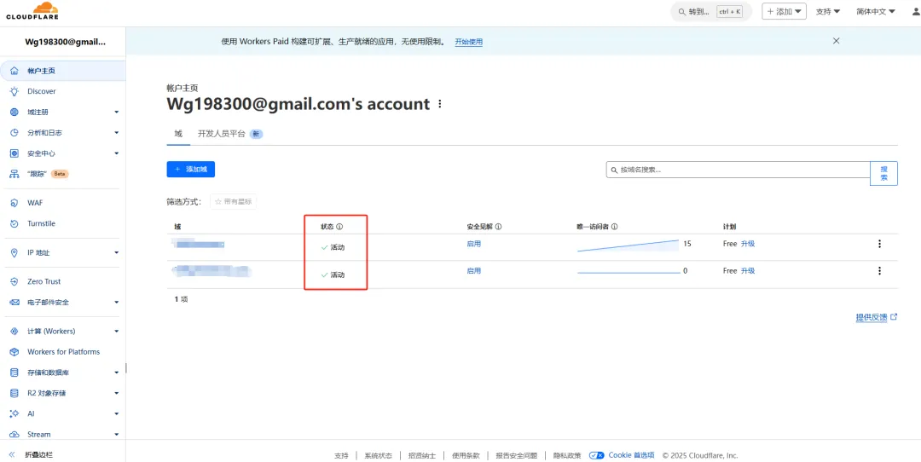
Task: Click the unique visitors info icon
Action: point(613,226)
